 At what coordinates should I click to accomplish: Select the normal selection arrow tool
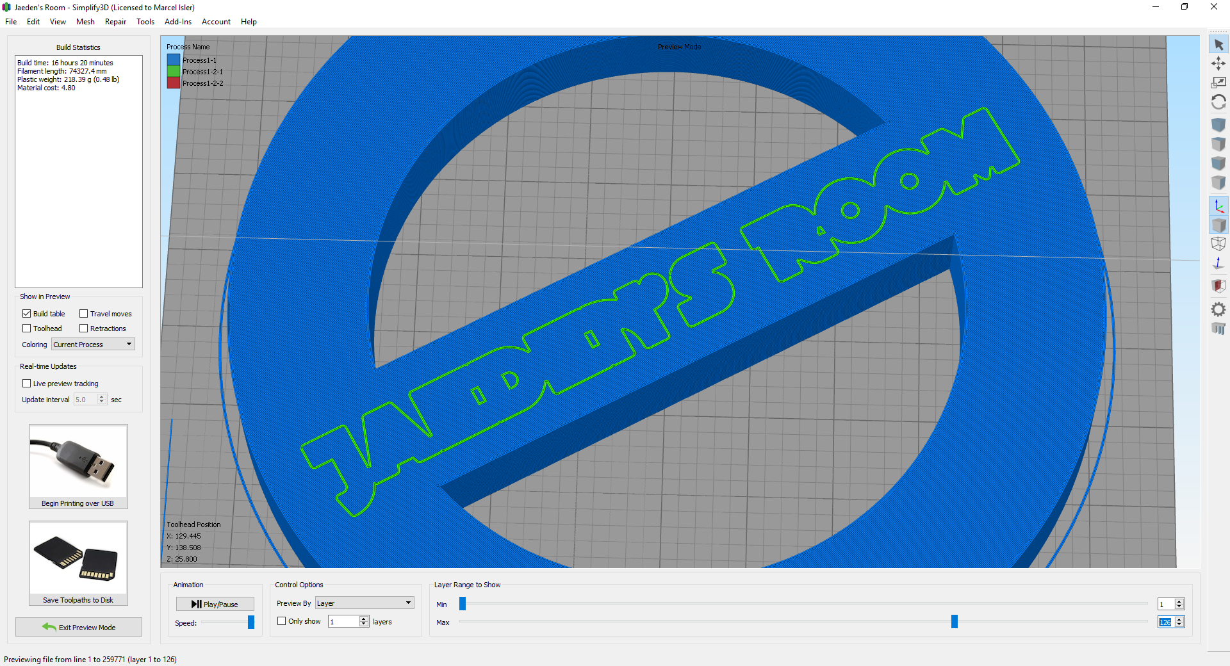[1218, 45]
